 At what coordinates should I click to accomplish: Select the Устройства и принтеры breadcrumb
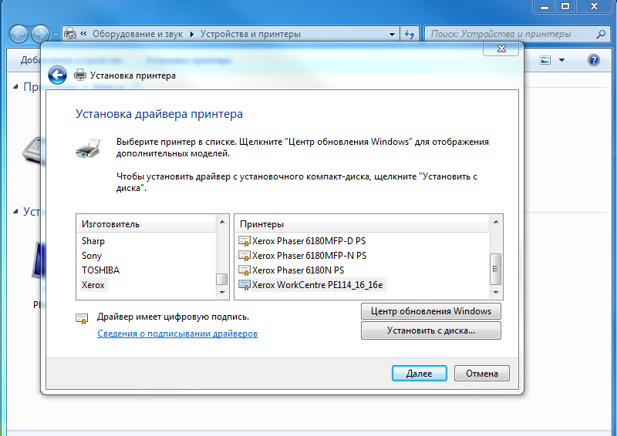(x=251, y=34)
